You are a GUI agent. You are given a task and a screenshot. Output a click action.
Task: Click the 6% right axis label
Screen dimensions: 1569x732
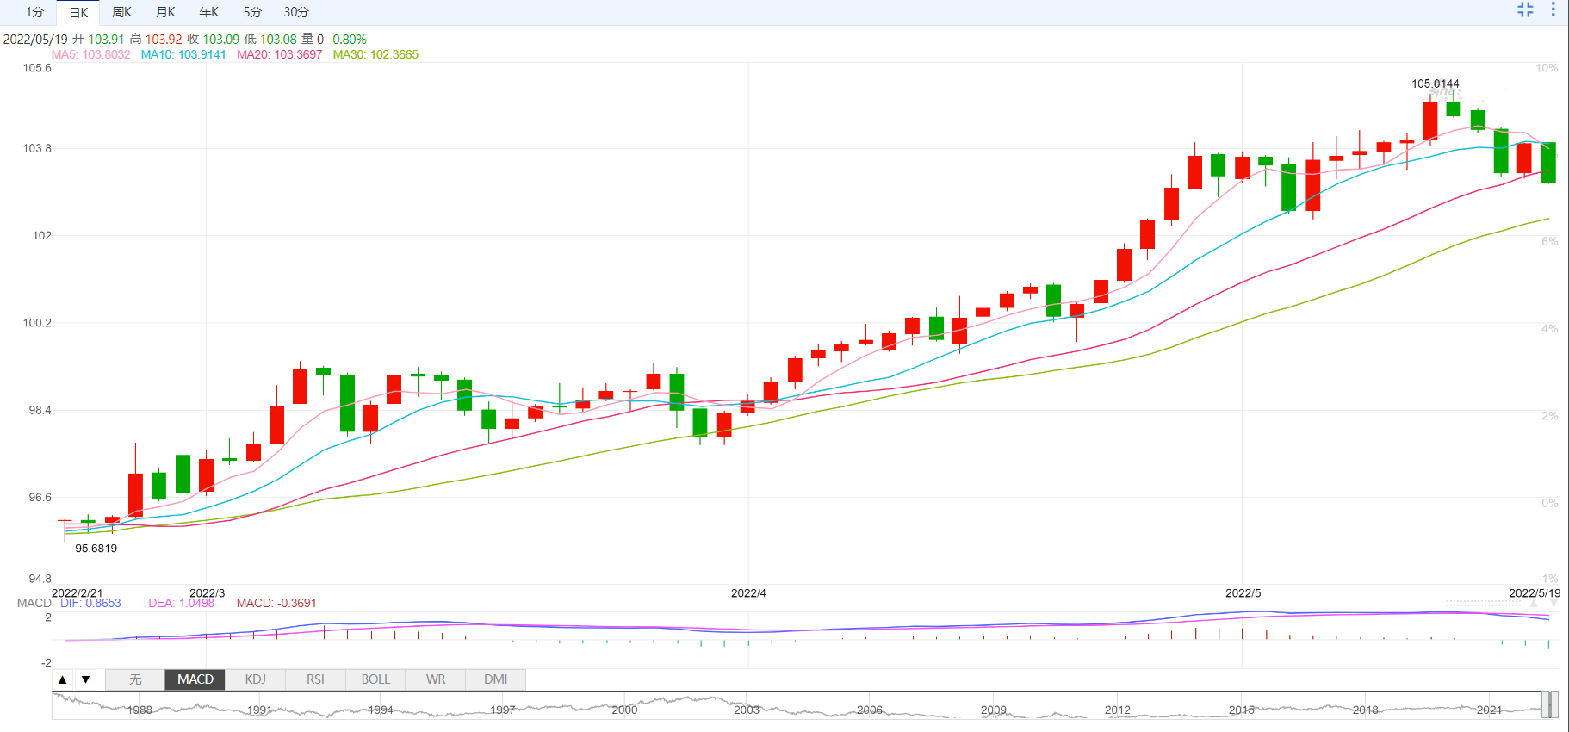(x=1549, y=241)
